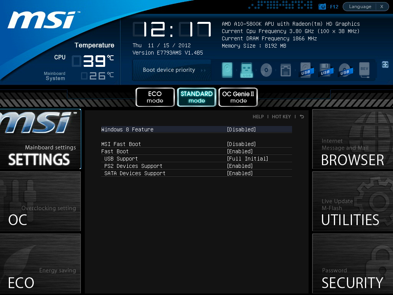Change Fast Boot [Enabled] value
The height and width of the screenshot is (295, 393).
[x=240, y=151]
